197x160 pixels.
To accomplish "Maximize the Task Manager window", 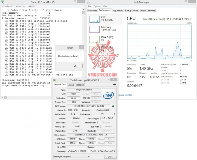I will tap(186, 2).
